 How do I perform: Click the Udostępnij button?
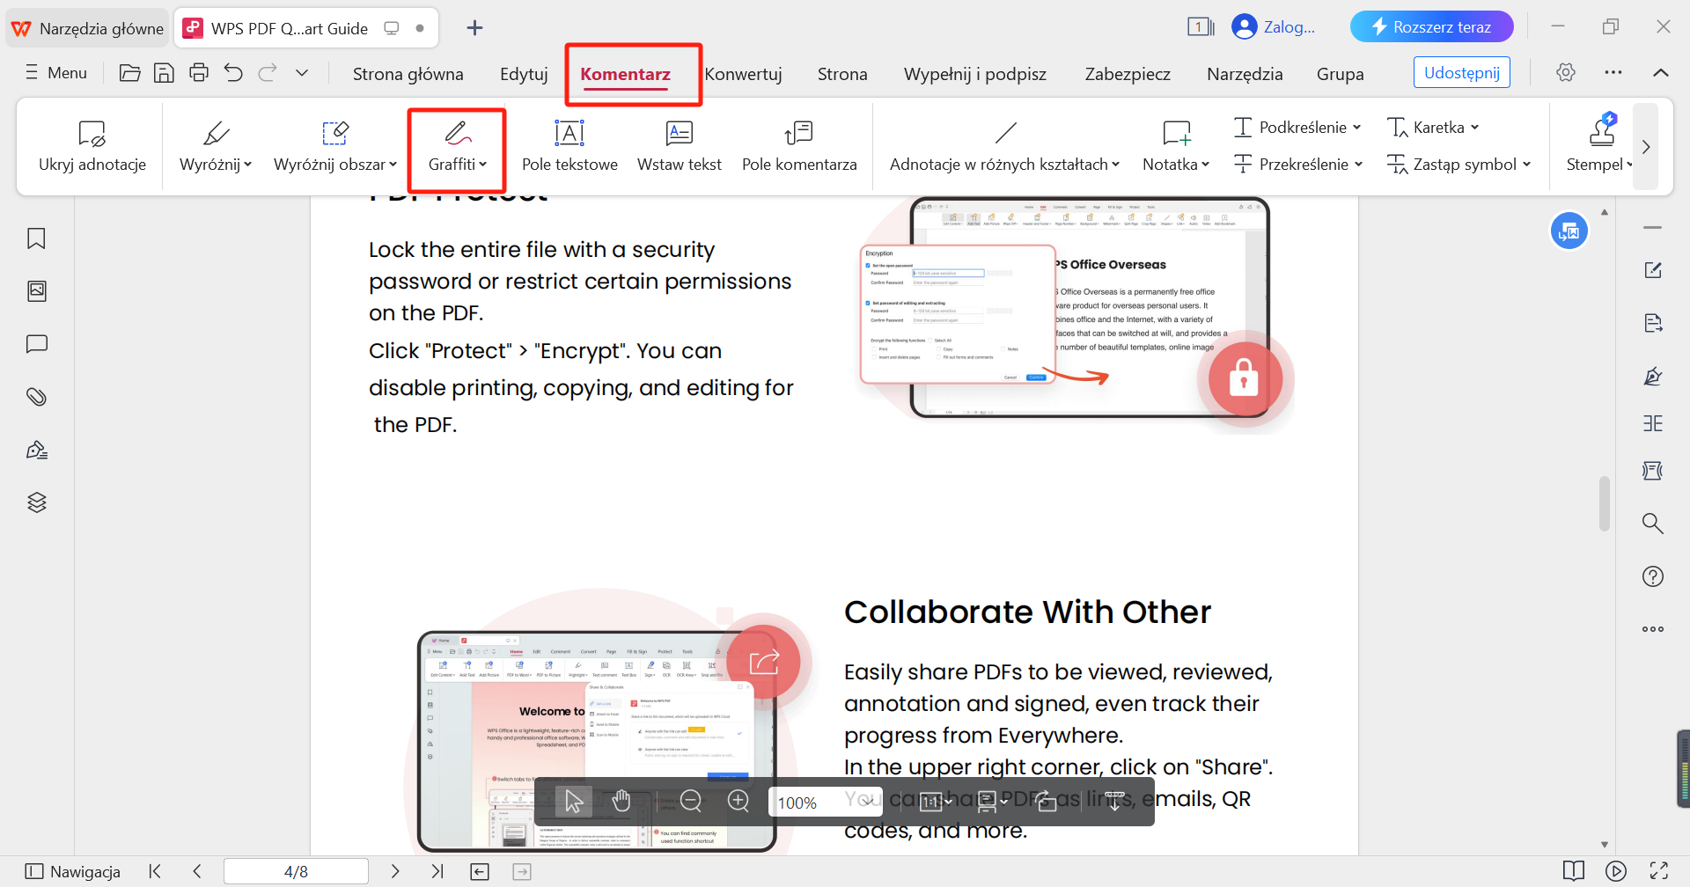click(1462, 72)
